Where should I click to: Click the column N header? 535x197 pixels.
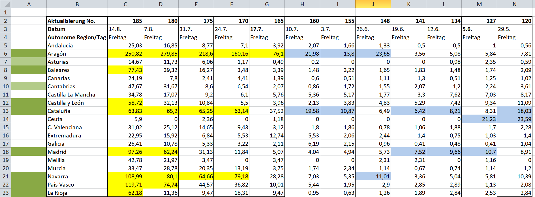coord(514,4)
